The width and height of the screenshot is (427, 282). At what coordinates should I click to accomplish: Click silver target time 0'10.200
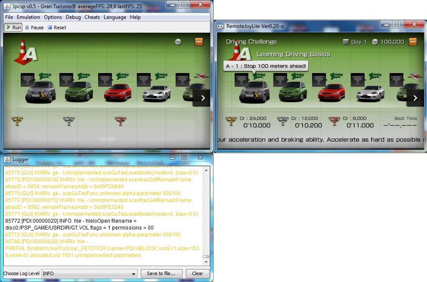click(x=309, y=126)
